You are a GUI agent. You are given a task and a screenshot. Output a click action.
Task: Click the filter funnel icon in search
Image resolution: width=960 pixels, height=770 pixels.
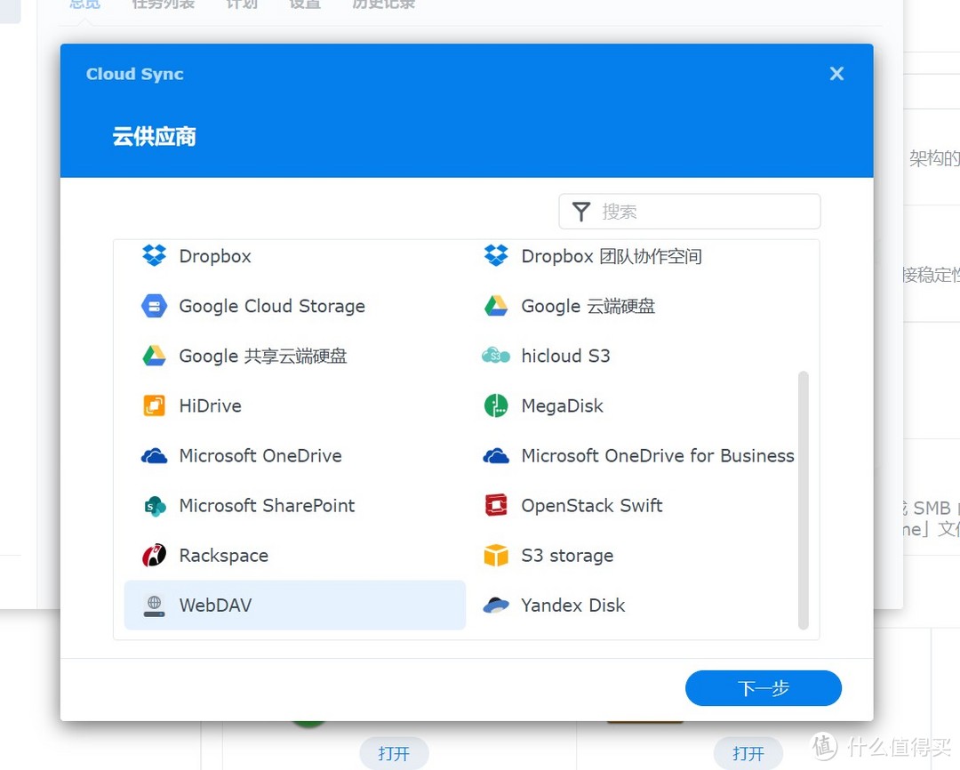coord(581,212)
